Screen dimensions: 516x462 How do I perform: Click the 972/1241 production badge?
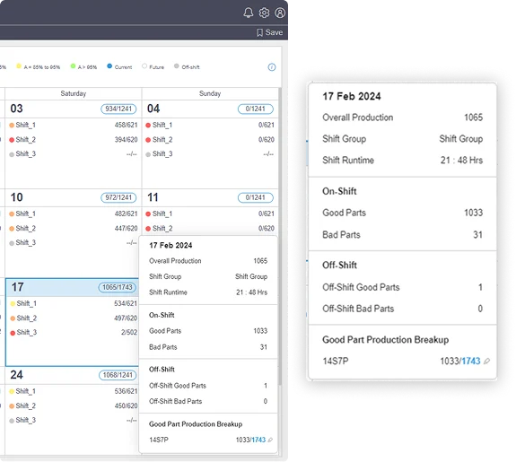(x=118, y=197)
